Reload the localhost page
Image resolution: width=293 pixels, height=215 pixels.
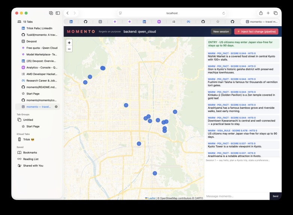[223, 13]
